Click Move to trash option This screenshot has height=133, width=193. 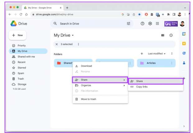tap(88, 99)
